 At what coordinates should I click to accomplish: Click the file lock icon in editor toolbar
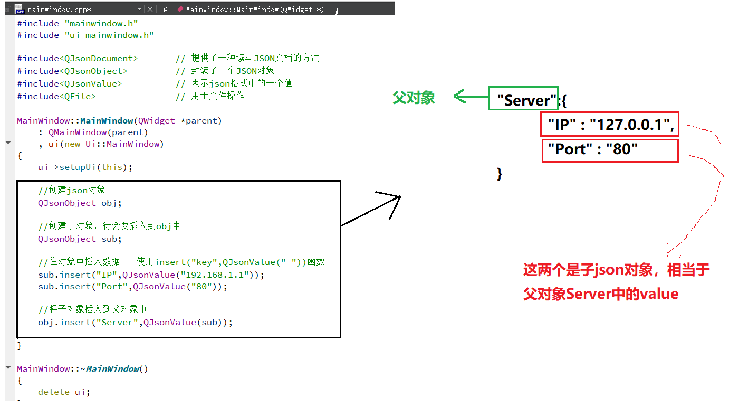point(8,9)
